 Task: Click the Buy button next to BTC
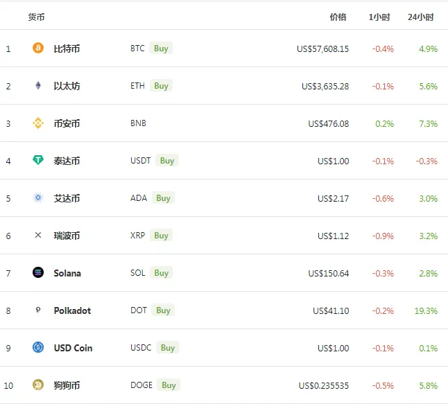coord(161,49)
